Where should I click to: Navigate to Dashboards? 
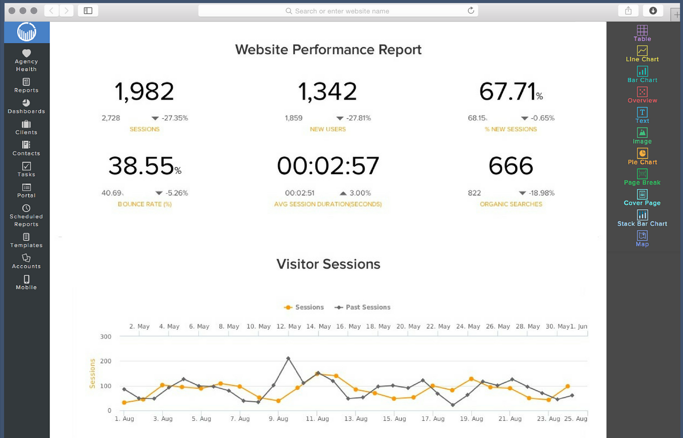click(26, 107)
